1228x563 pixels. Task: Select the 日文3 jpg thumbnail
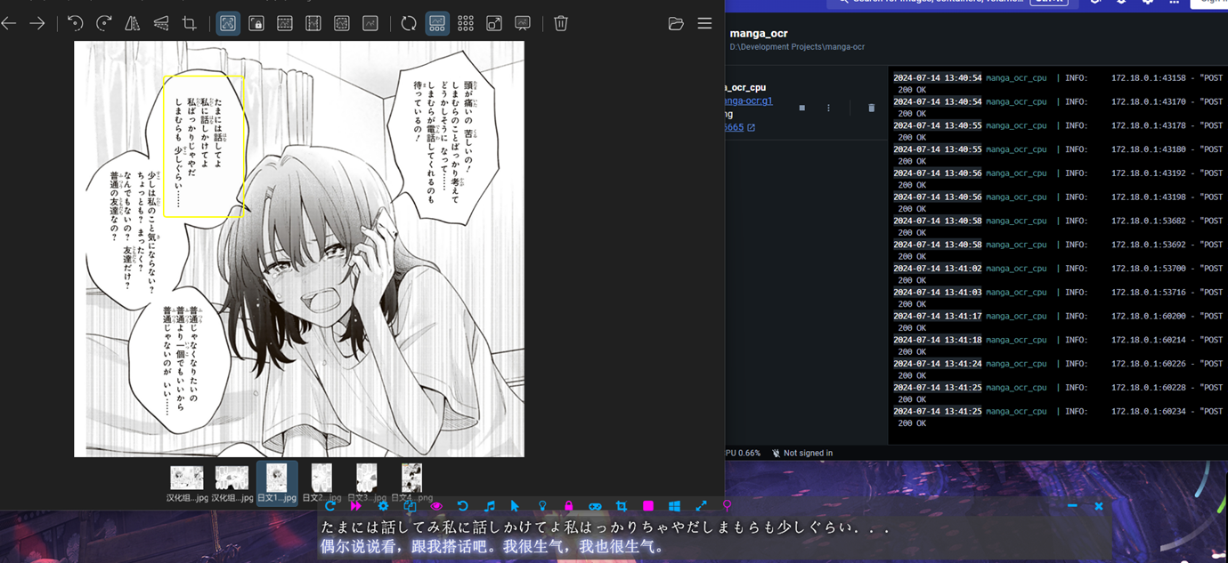pyautogui.click(x=367, y=483)
